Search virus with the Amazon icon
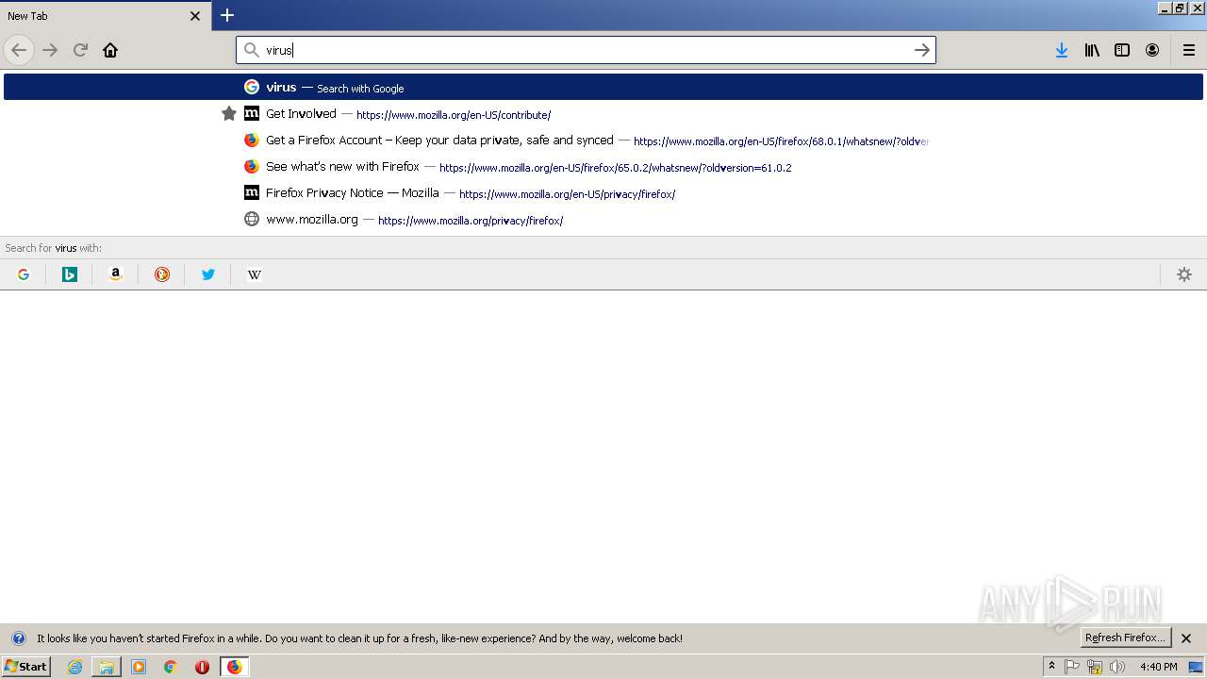The width and height of the screenshot is (1207, 679). click(x=116, y=274)
